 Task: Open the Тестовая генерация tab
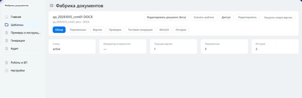pyautogui.click(x=140, y=30)
